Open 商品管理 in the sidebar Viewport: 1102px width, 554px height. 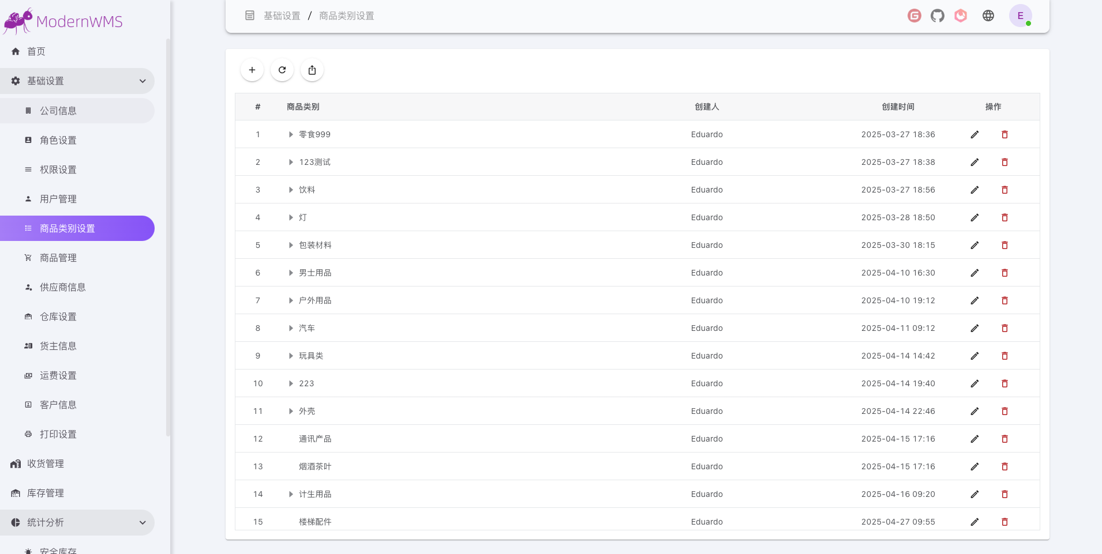[58, 258]
